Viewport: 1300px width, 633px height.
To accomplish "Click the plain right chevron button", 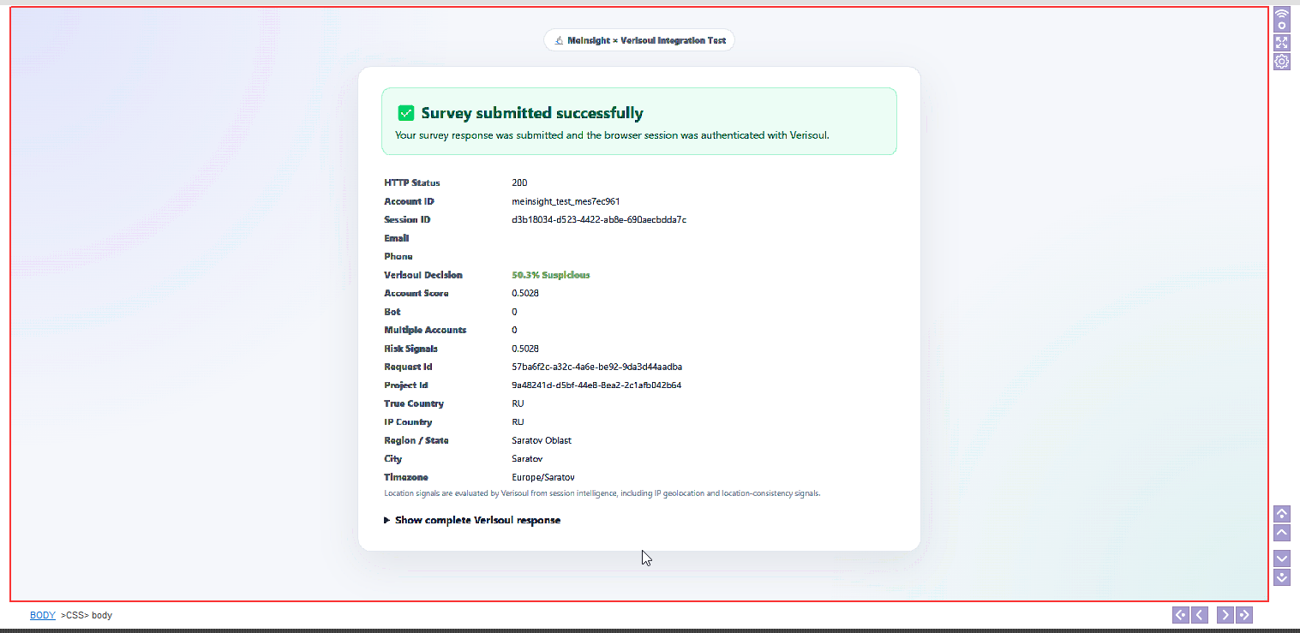I will [1225, 614].
